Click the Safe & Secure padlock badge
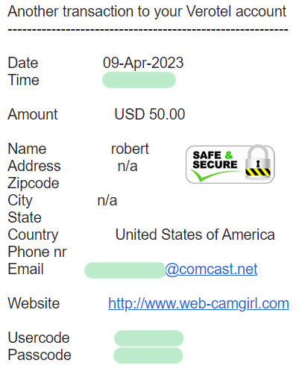Viewport: 299px width, 369px height. pos(230,164)
